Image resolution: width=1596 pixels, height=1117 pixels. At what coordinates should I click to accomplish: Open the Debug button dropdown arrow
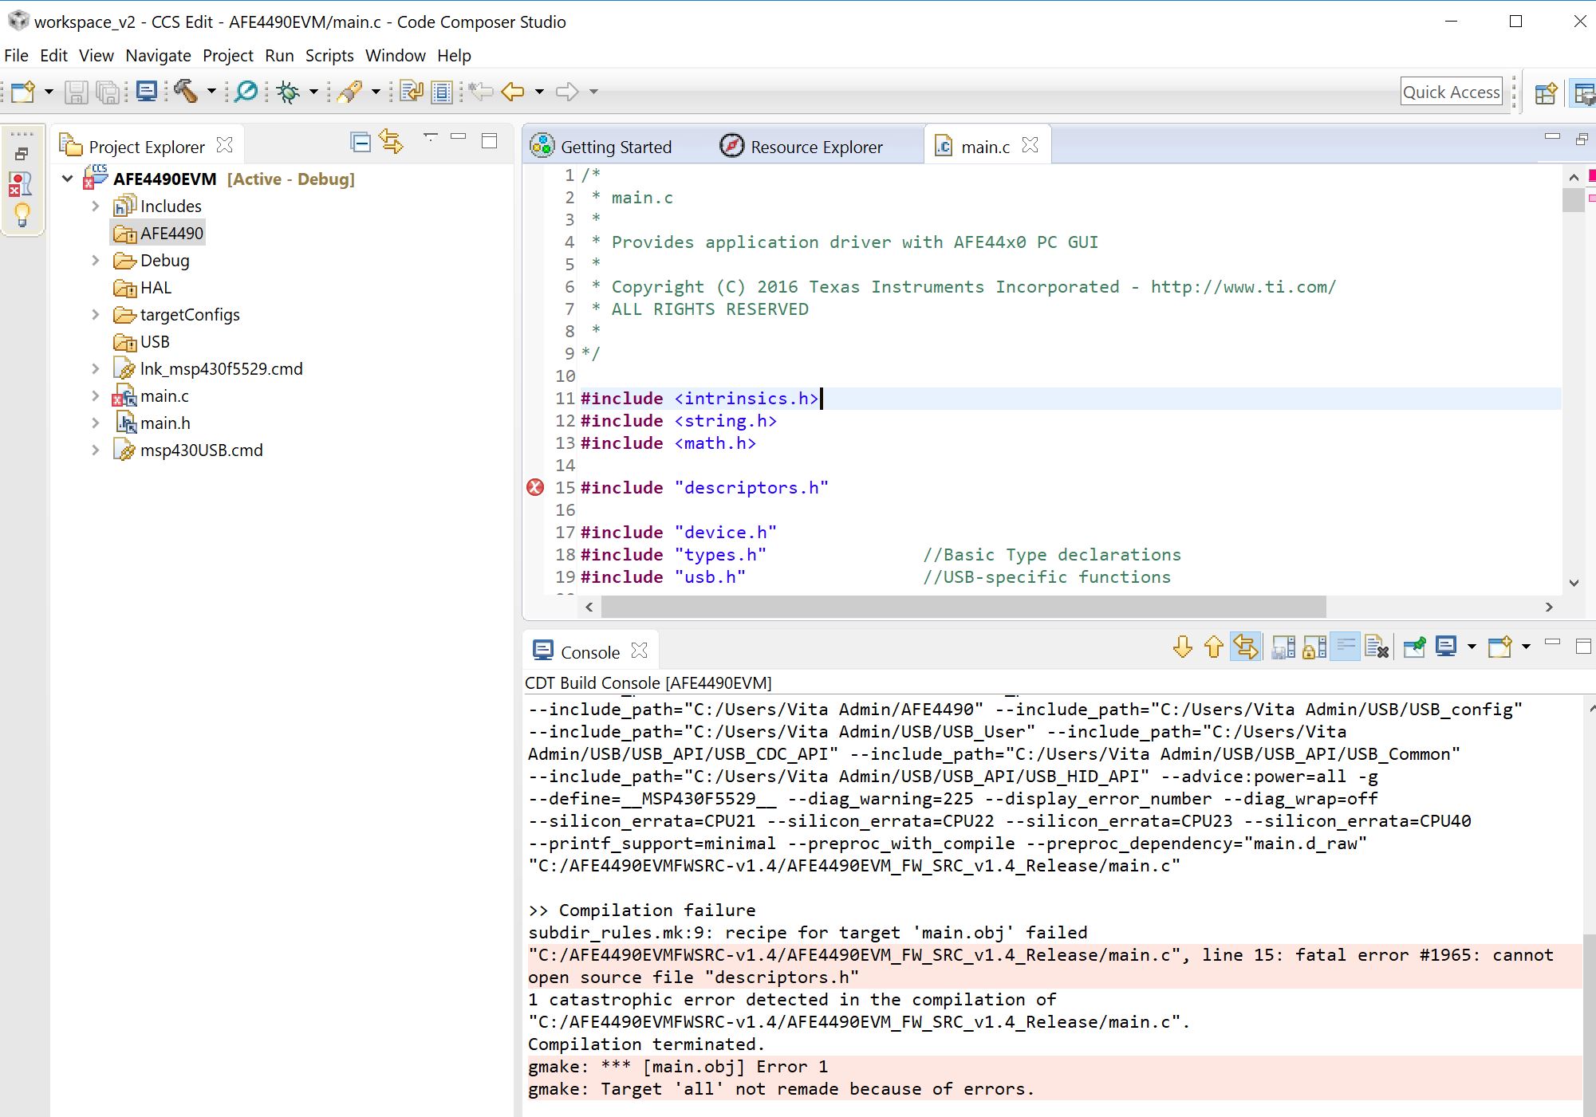click(313, 92)
